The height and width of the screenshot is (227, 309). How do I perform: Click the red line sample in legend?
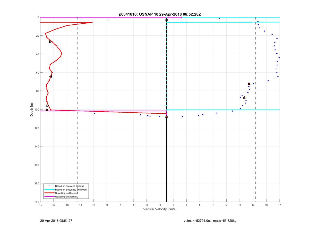tap(49, 193)
